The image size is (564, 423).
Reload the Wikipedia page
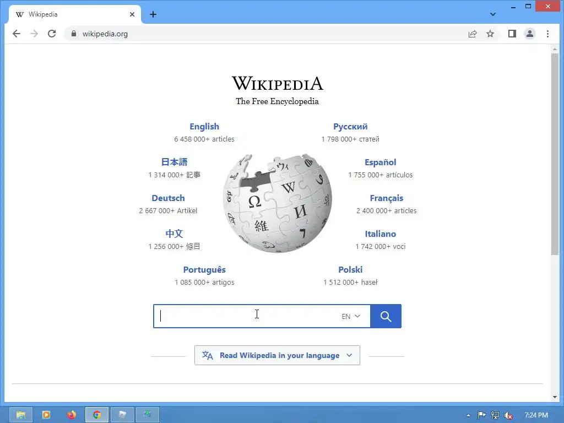point(52,34)
